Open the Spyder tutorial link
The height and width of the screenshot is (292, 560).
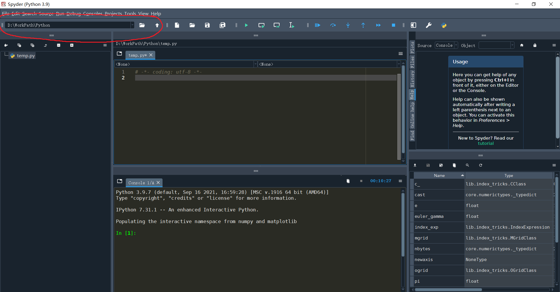click(485, 143)
